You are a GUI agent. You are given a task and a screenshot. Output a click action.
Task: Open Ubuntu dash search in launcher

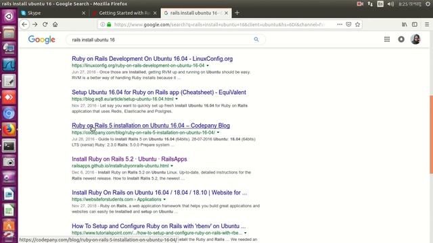point(9,16)
